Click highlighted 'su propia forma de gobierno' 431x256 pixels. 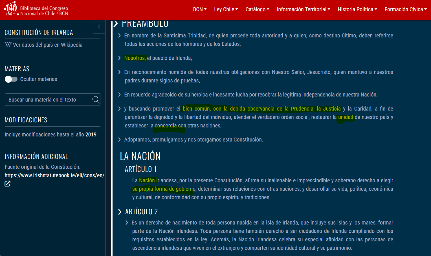(164, 189)
